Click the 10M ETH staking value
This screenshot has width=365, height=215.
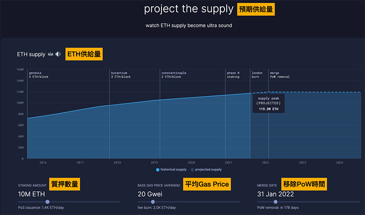click(31, 194)
